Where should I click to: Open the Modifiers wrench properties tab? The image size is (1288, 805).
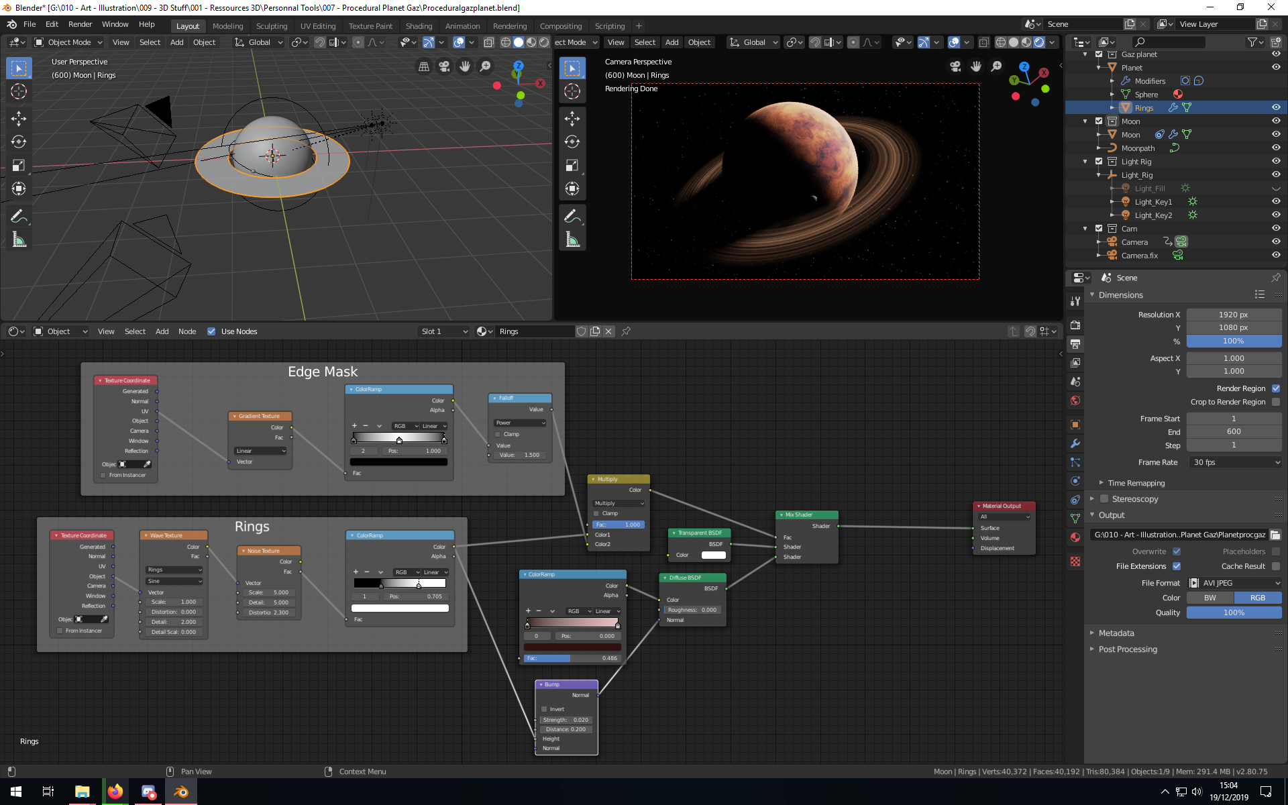(1075, 443)
